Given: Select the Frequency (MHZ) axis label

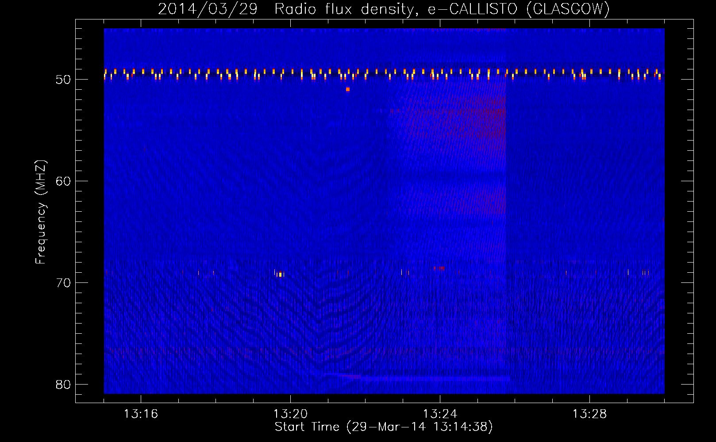Looking at the screenshot, I should coord(41,212).
